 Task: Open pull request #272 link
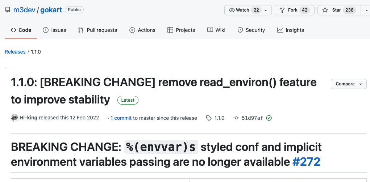coord(306,162)
